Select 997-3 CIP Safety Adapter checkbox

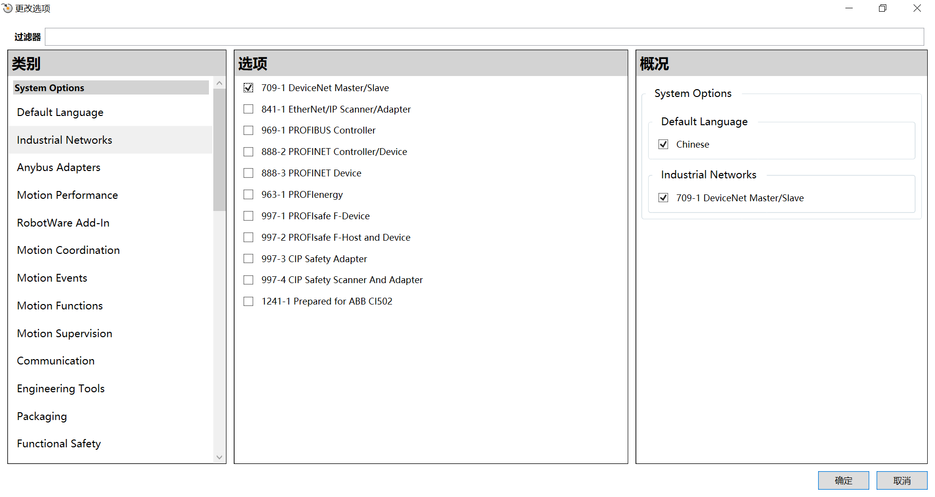(x=248, y=259)
